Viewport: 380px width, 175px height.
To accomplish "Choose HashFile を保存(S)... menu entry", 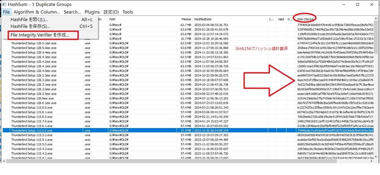I will tap(51, 26).
